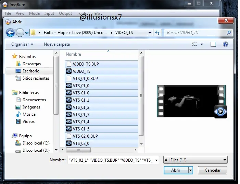Go back with the blue Back arrow
This screenshot has height=184, width=240.
10,33
